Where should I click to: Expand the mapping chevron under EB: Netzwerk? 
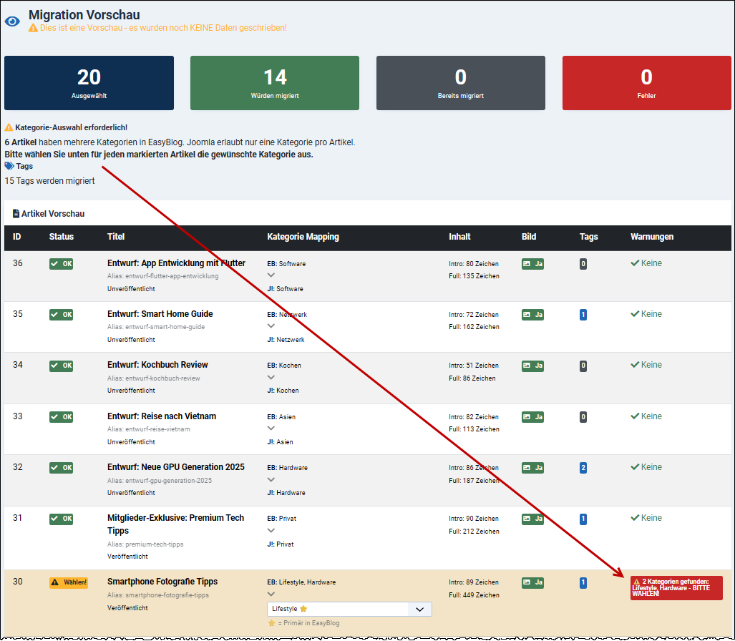[271, 325]
